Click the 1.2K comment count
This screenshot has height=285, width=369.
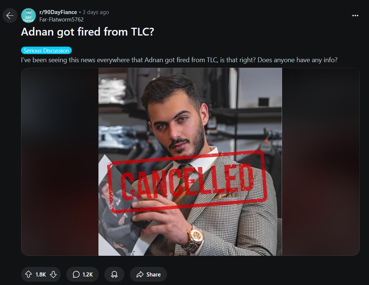[88, 275]
